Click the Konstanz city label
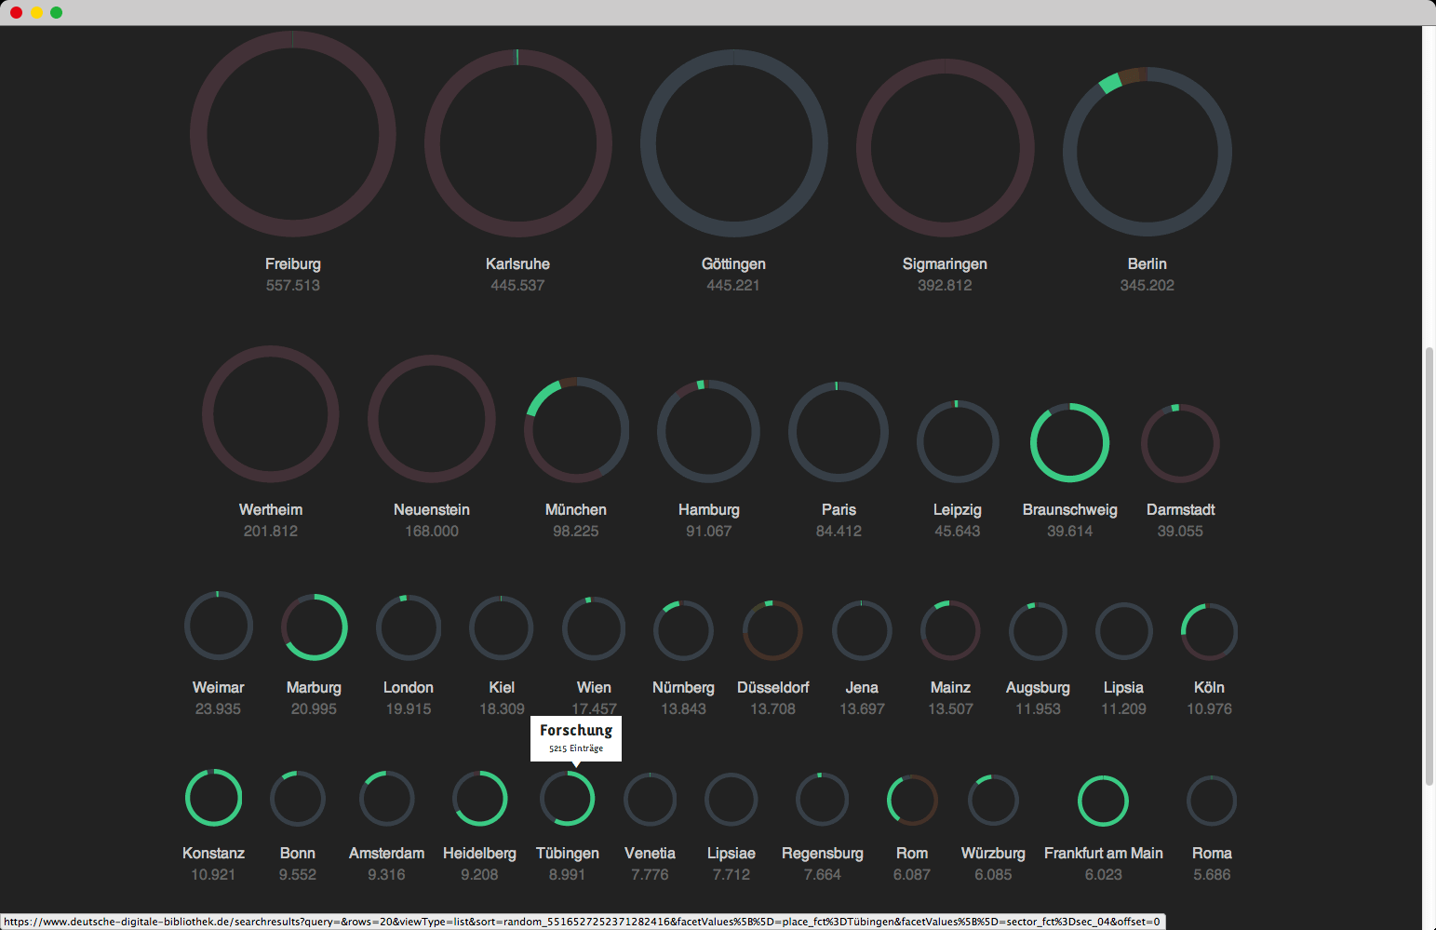Screen dimensions: 1436x930 tap(213, 853)
